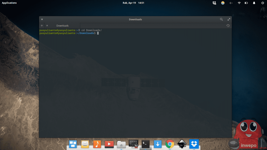This screenshot has height=150, width=267.
Task: Open the weather indicator in panel
Action: click(223, 3)
